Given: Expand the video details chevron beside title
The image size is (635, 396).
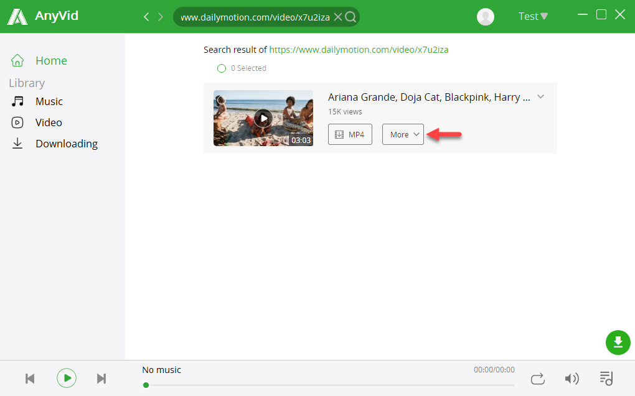Looking at the screenshot, I should coord(540,97).
